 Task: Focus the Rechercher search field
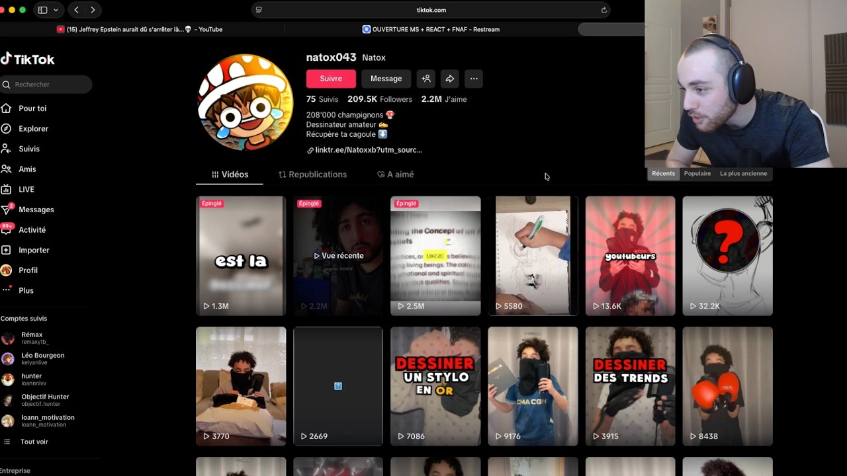point(46,85)
